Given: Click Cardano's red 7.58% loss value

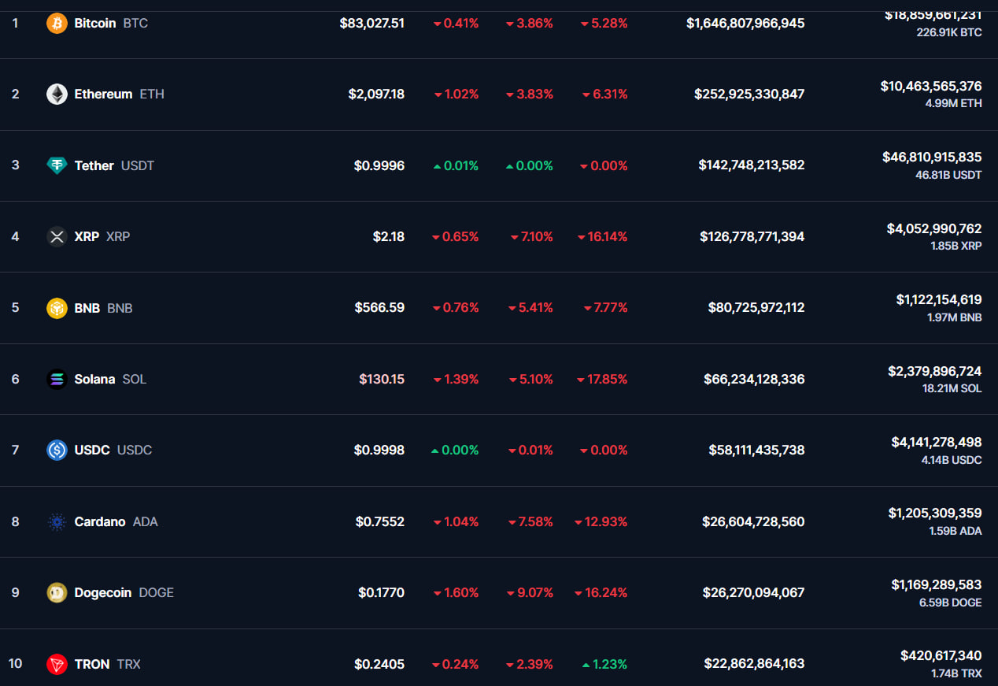Looking at the screenshot, I should (530, 521).
